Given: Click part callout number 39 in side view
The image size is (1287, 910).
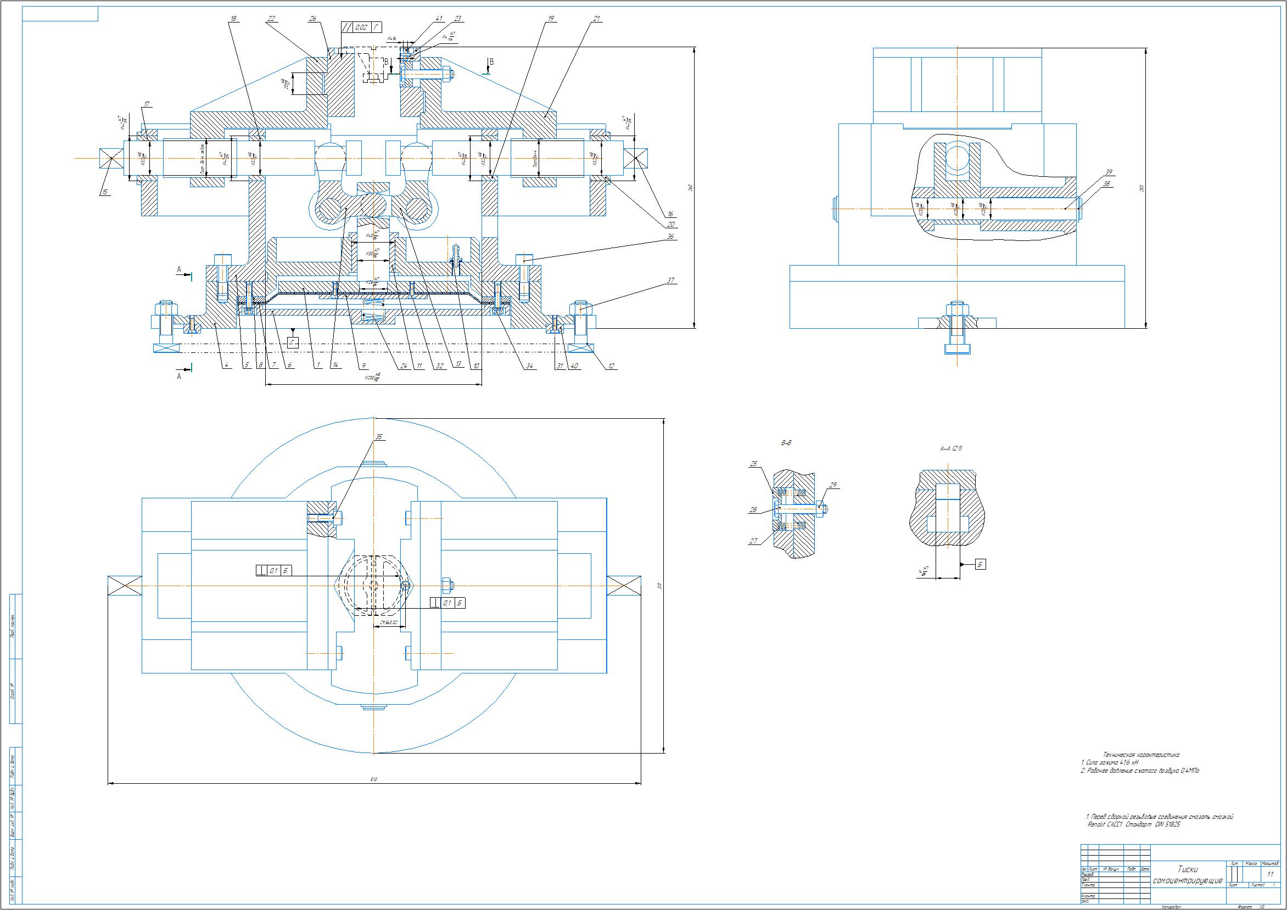Looking at the screenshot, I should [x=1108, y=172].
